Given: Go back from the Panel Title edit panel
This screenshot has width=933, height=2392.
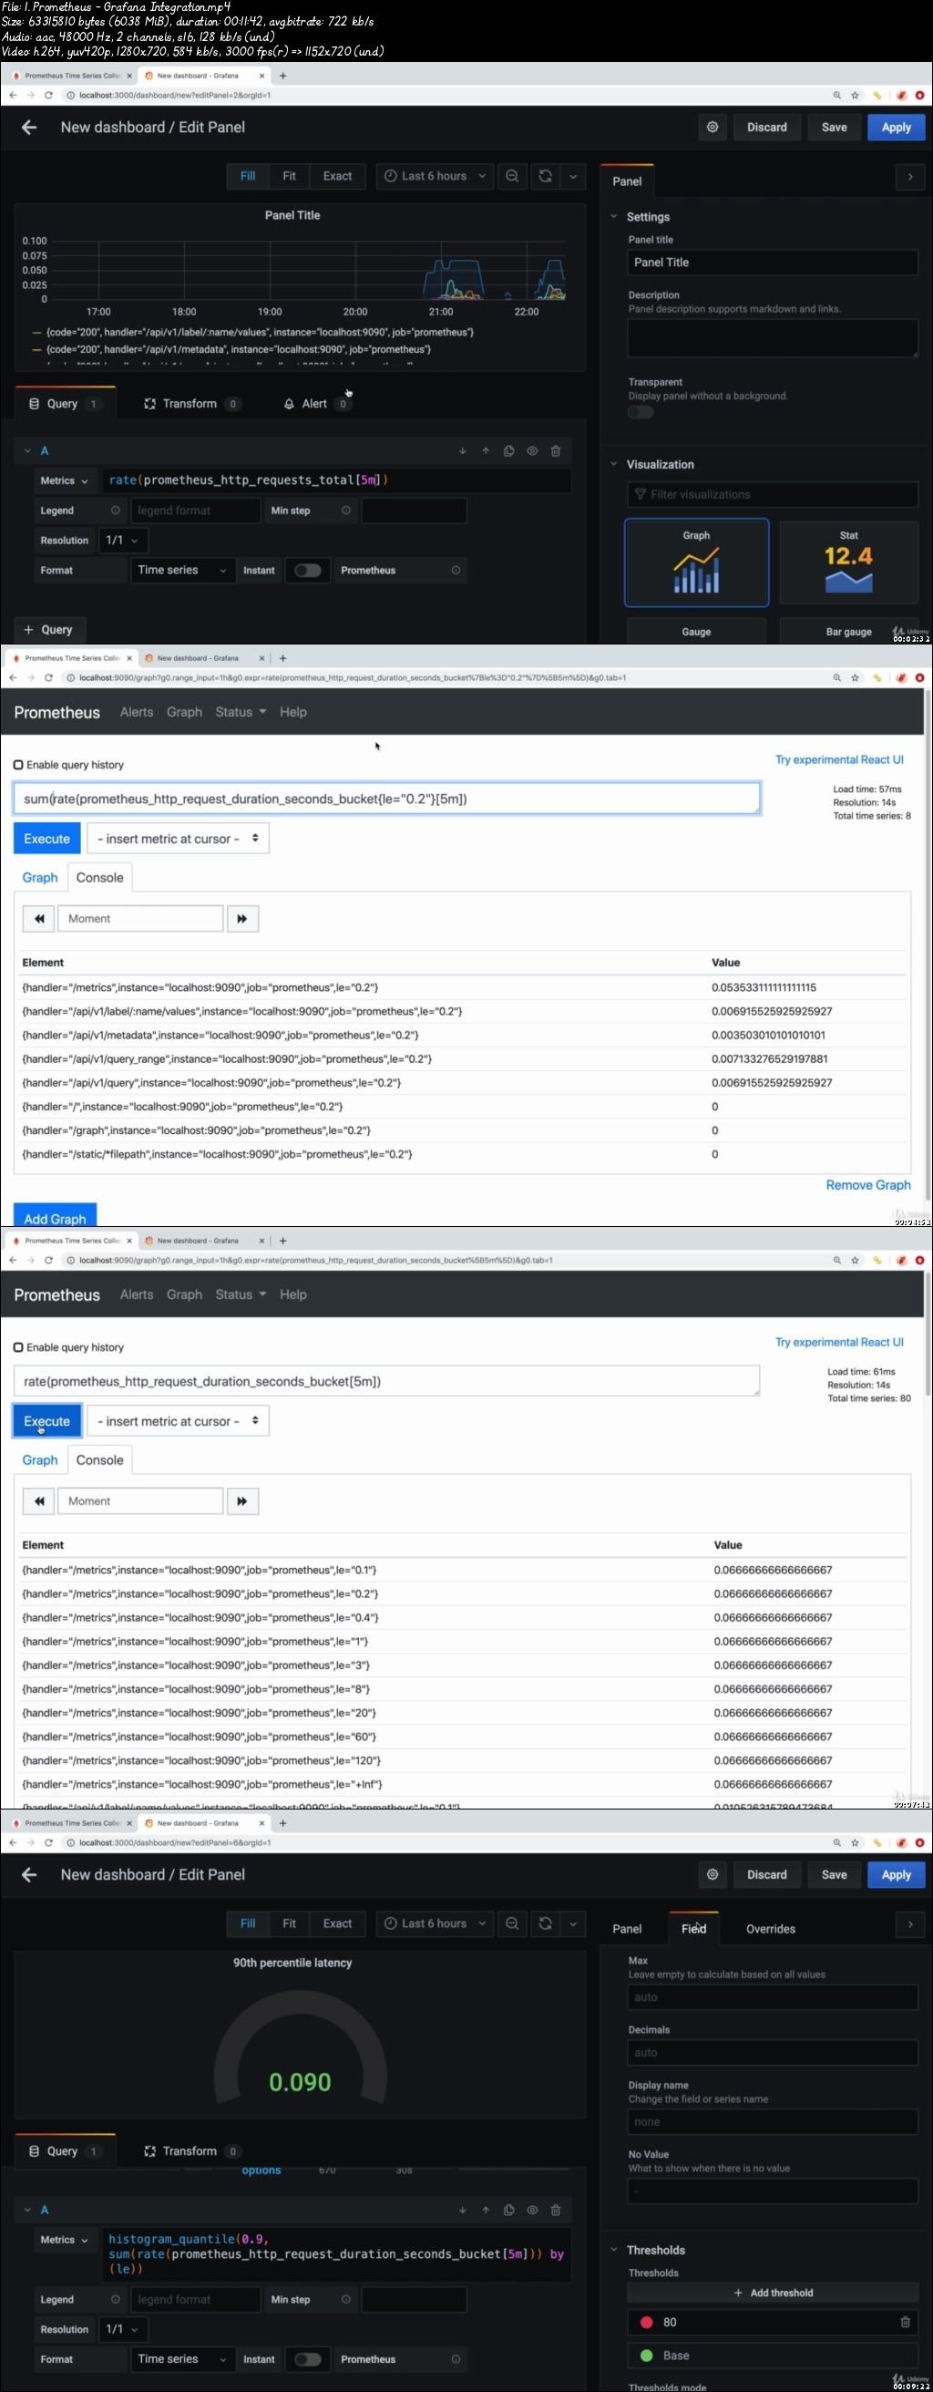Looking at the screenshot, I should 29,128.
